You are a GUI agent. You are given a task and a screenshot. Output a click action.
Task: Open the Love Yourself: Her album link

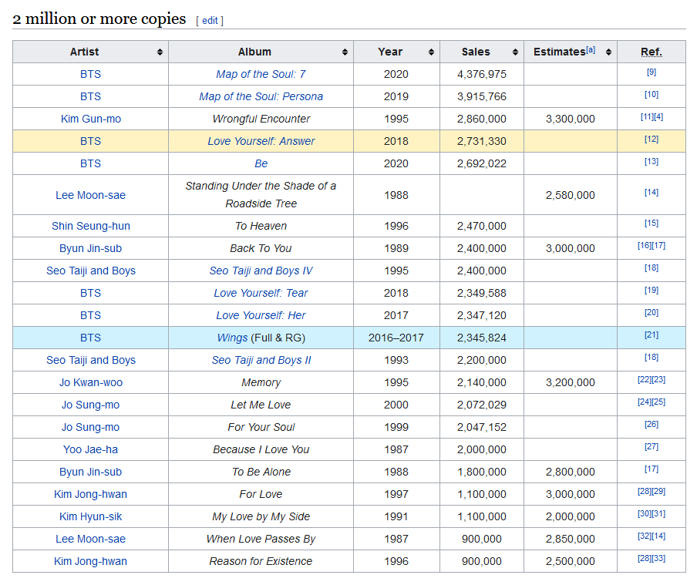(261, 315)
